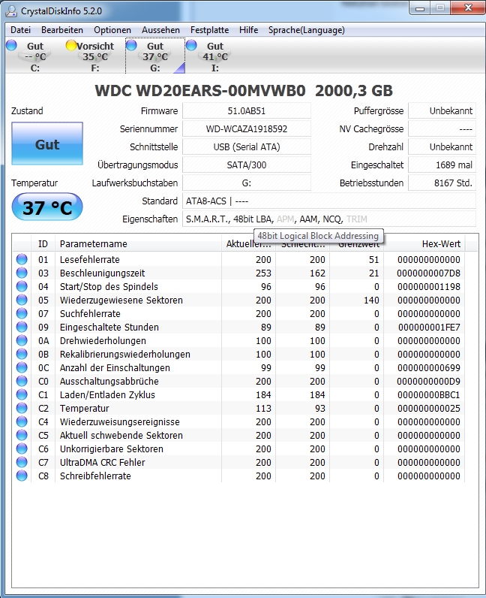Click status orb for Start/Stop des Spindels
486x598 pixels.
[x=22, y=286]
